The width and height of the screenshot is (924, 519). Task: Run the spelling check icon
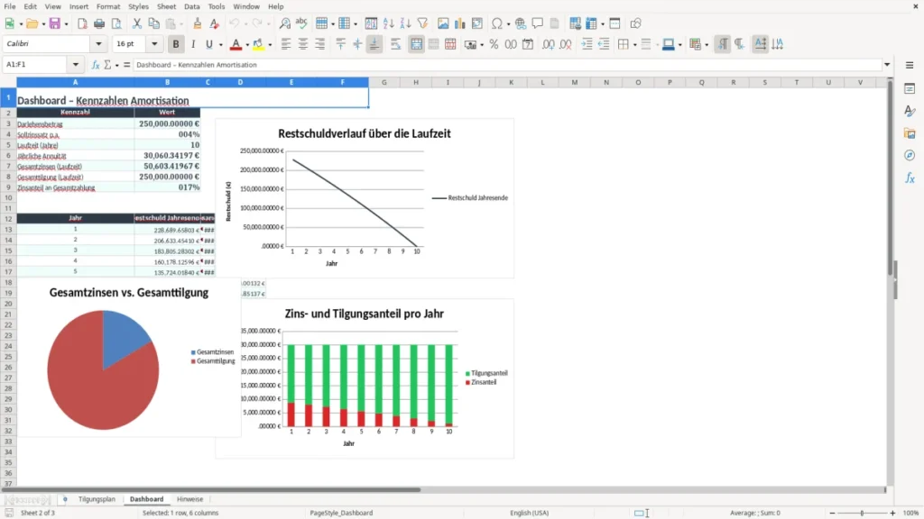click(301, 23)
